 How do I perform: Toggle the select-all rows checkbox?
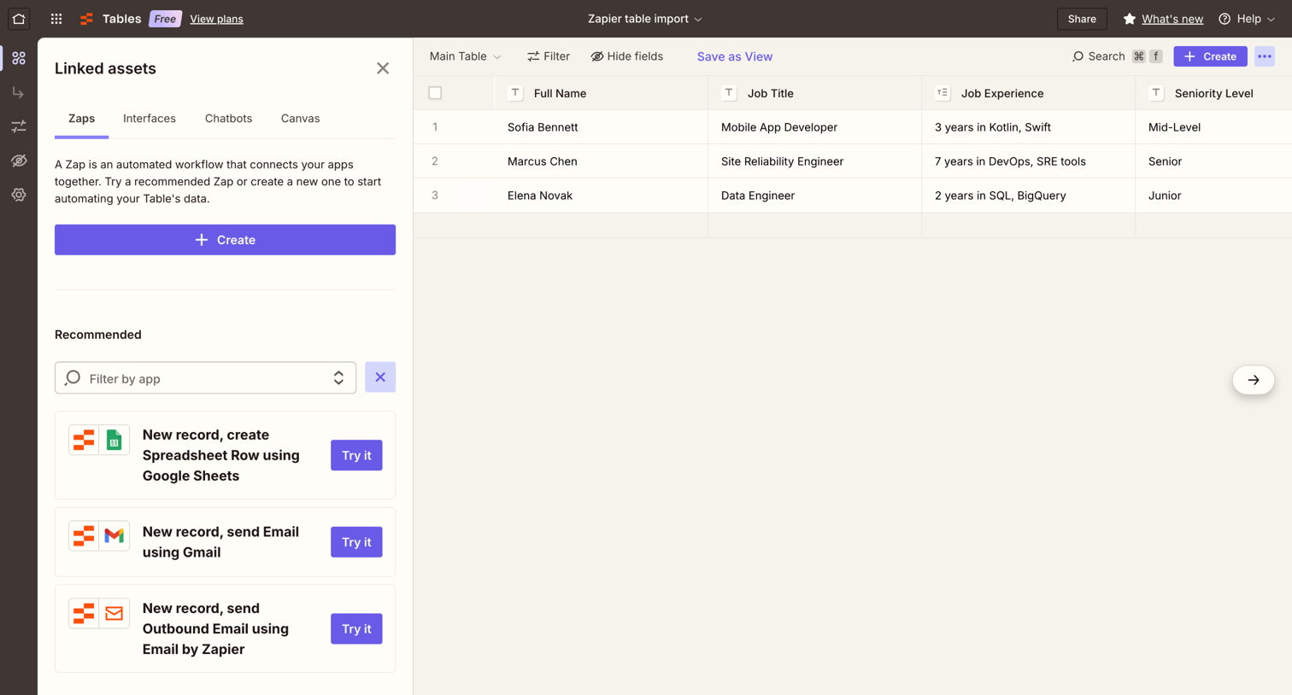click(x=435, y=93)
